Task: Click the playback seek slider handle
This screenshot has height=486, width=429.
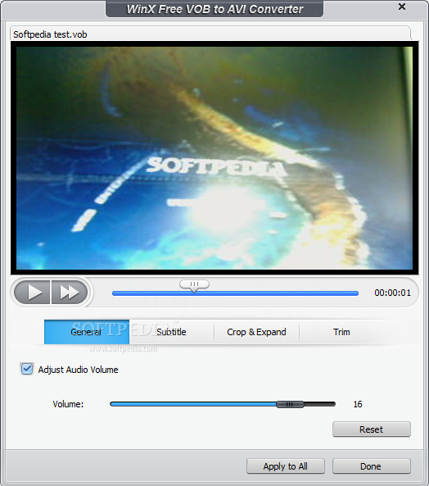Action: pyautogui.click(x=194, y=285)
